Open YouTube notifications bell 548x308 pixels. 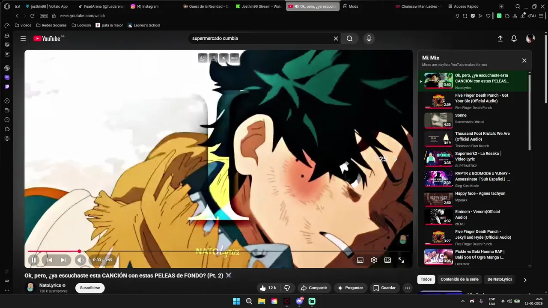click(514, 38)
